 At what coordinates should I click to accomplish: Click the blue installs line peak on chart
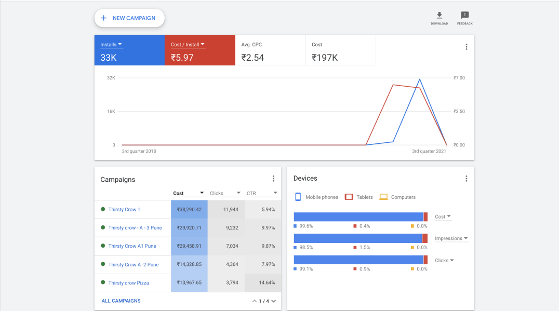click(420, 79)
